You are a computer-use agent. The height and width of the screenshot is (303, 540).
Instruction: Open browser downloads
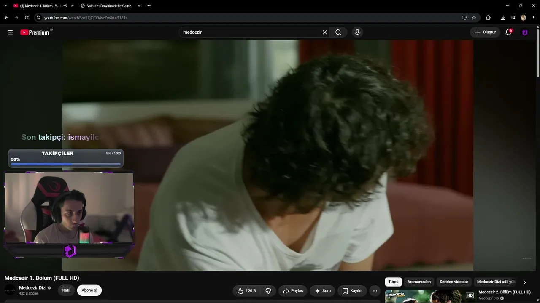click(x=503, y=18)
